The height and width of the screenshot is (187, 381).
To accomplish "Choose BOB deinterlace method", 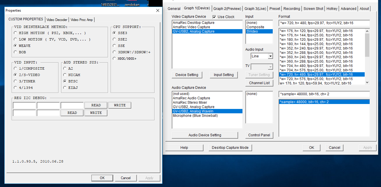I will [x=15, y=52].
